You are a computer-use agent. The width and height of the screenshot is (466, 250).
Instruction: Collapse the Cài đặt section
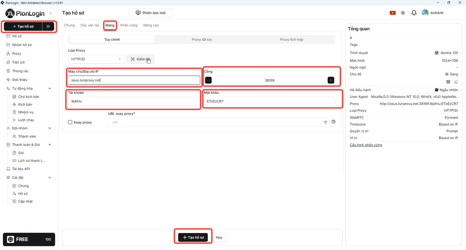[x=50, y=178]
